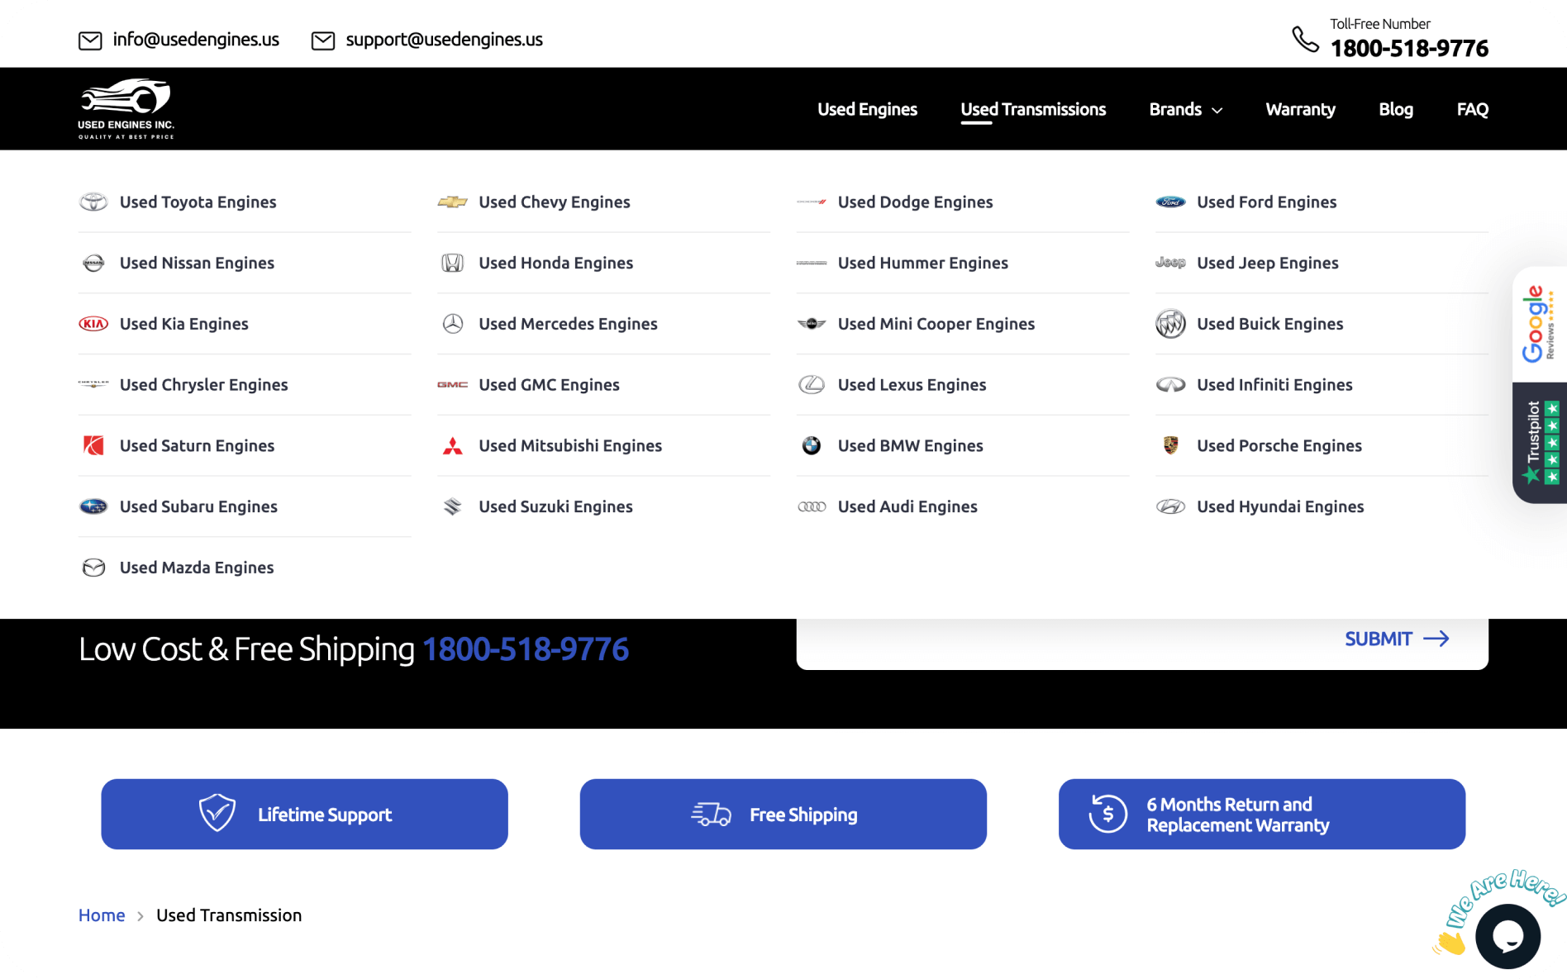This screenshot has width=1567, height=979.
Task: Click the GMC red logo icon
Action: pos(452,385)
